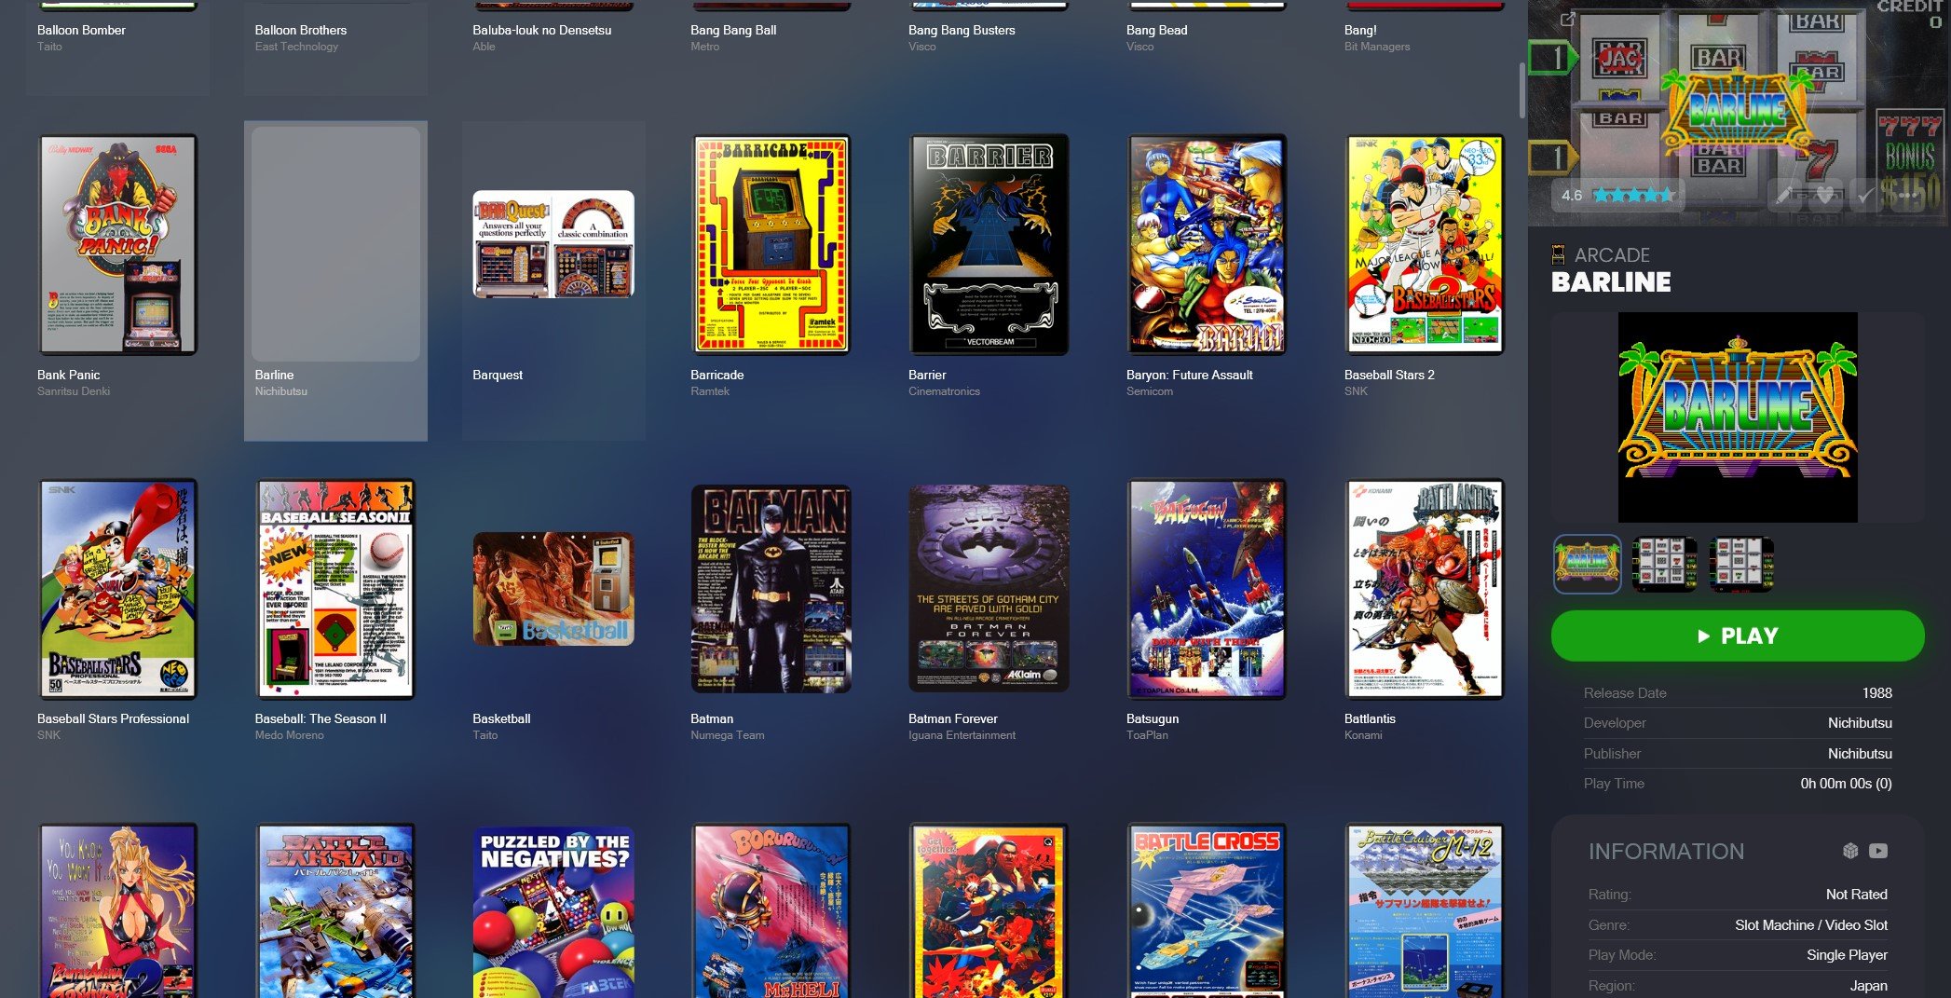
Task: Click the Nichibutsu Developer value
Action: coord(1860,723)
